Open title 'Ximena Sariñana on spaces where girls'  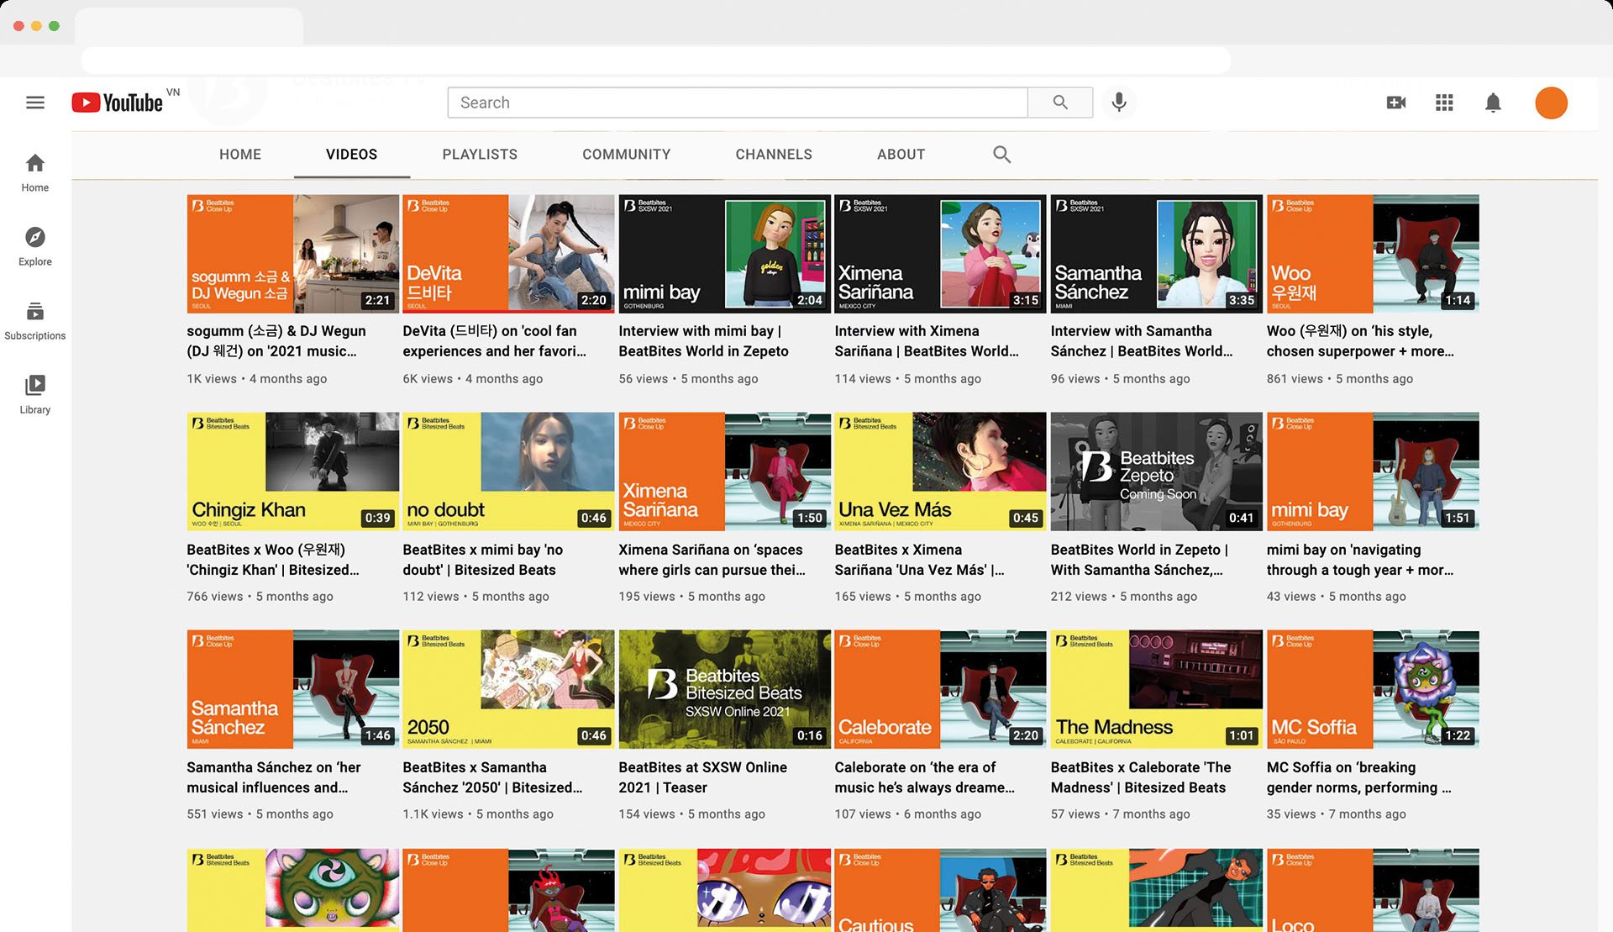pyautogui.click(x=712, y=560)
